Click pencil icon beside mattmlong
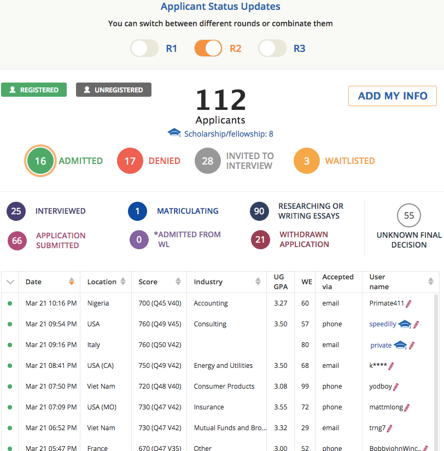This screenshot has height=451, width=444. tap(407, 407)
